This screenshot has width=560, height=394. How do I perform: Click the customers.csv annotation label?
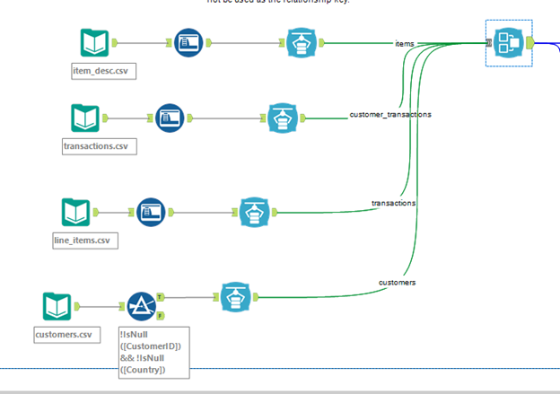tap(67, 335)
